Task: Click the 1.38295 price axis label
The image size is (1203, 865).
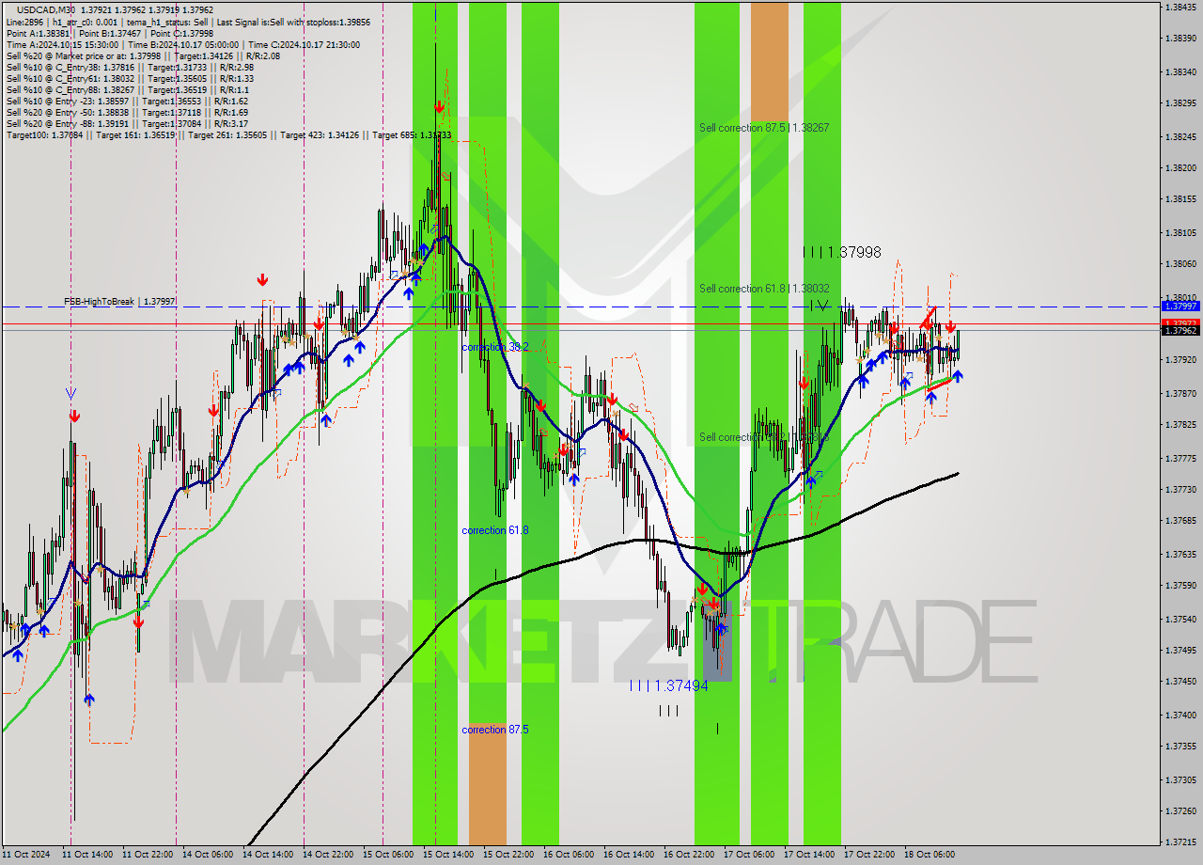Action: coord(1180,102)
